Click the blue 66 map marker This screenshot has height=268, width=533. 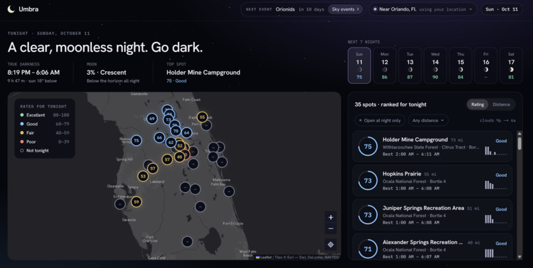point(159,137)
